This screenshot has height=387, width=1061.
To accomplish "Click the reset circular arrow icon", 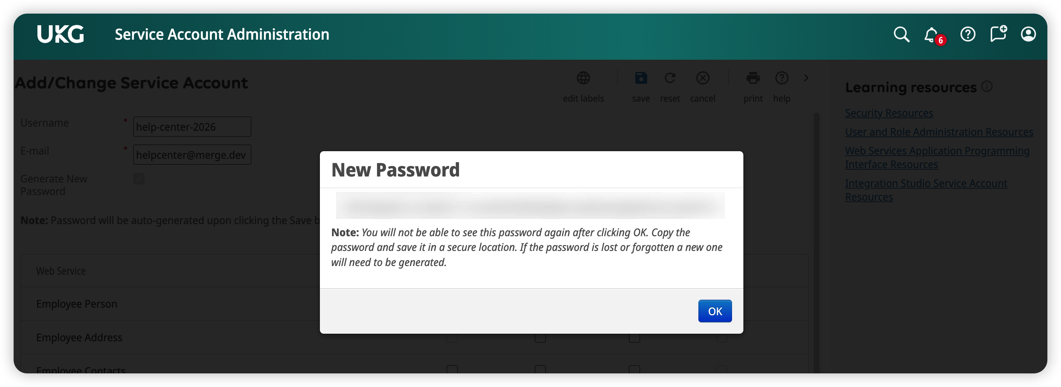I will click(670, 78).
